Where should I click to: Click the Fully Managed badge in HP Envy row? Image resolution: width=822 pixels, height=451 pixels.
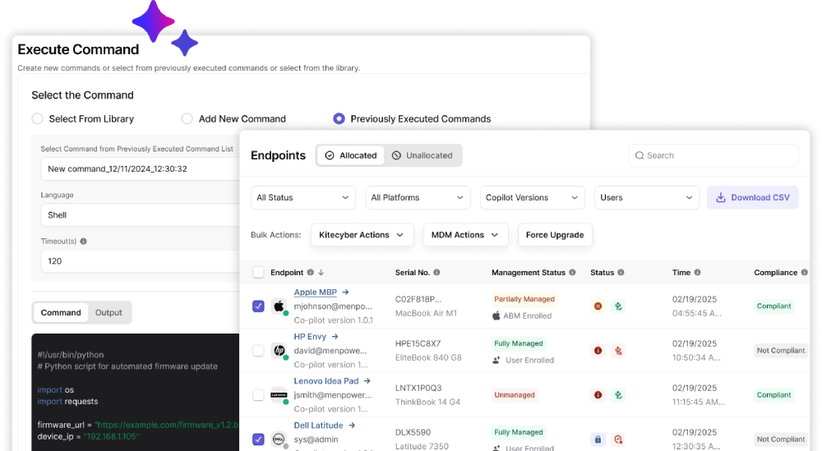(x=519, y=343)
